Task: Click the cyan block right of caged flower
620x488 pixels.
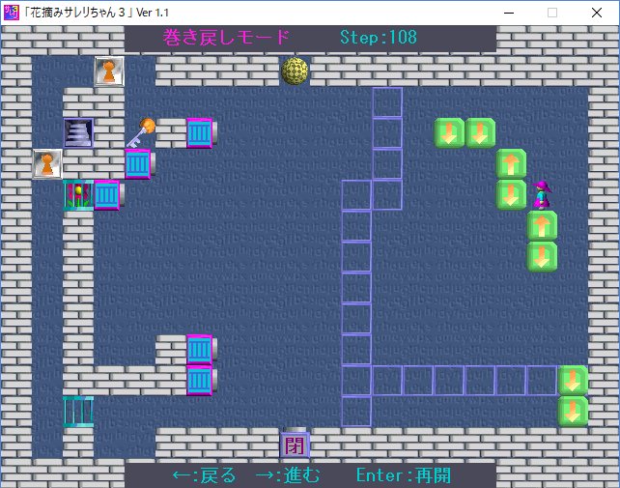Action: [108, 194]
